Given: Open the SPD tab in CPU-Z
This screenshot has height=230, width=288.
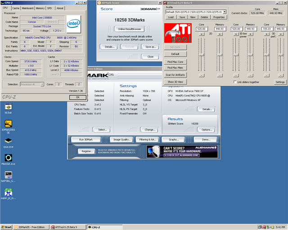Looking at the screenshot, I should point(50,8).
